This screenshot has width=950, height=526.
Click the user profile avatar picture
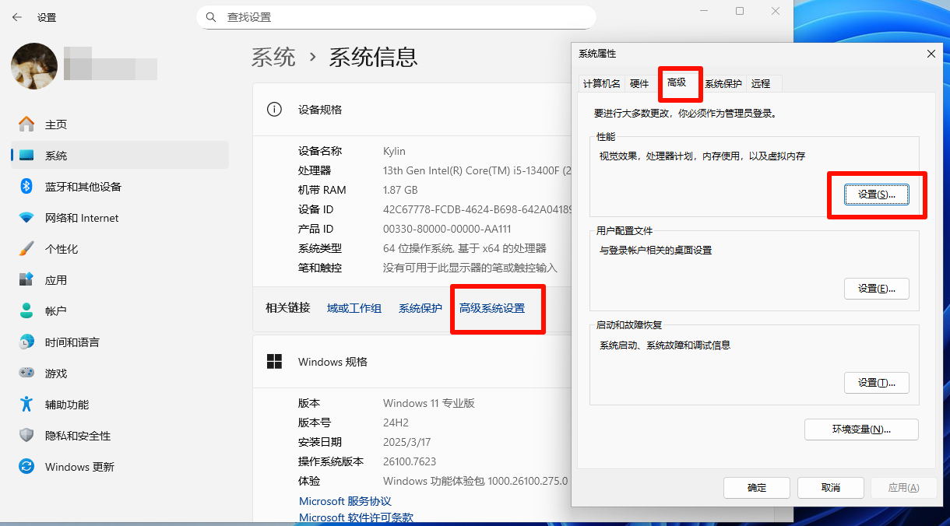tap(34, 66)
